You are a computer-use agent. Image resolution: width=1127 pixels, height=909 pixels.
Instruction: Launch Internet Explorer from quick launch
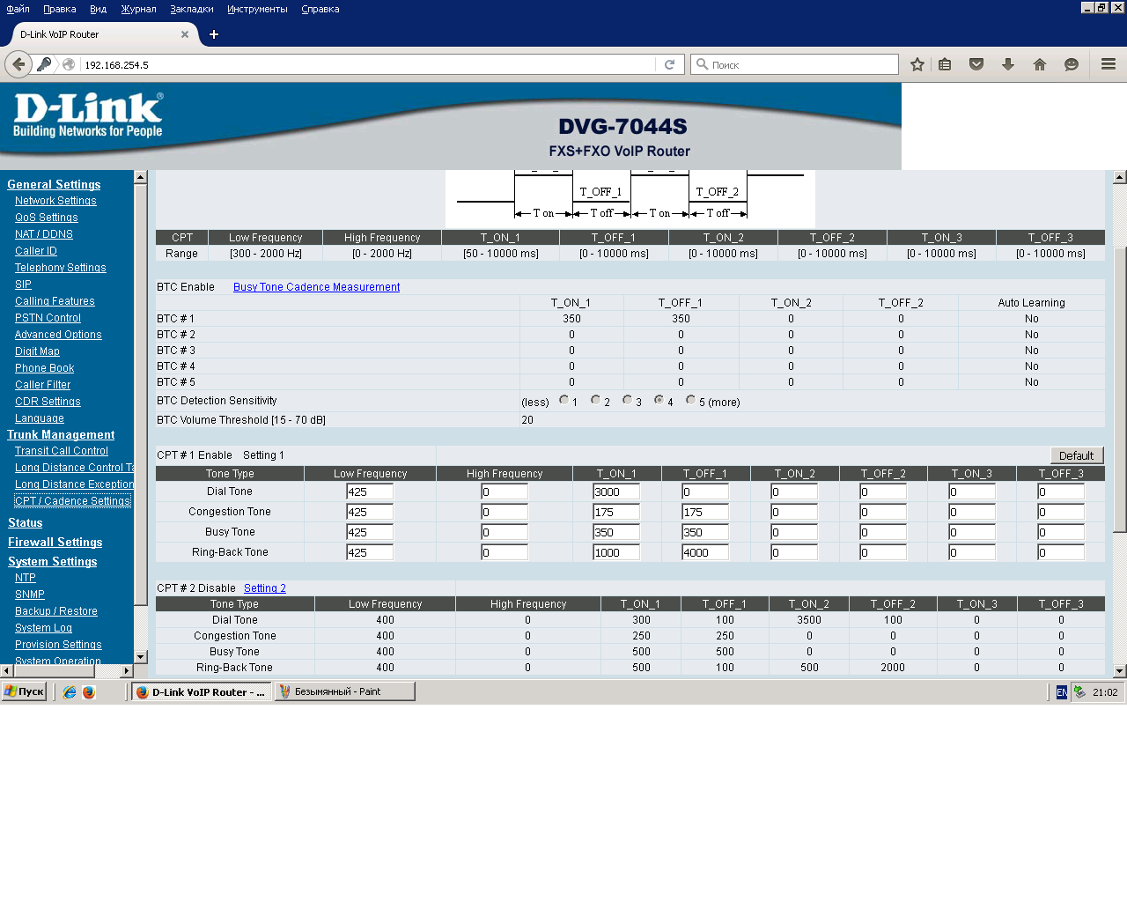(x=70, y=692)
